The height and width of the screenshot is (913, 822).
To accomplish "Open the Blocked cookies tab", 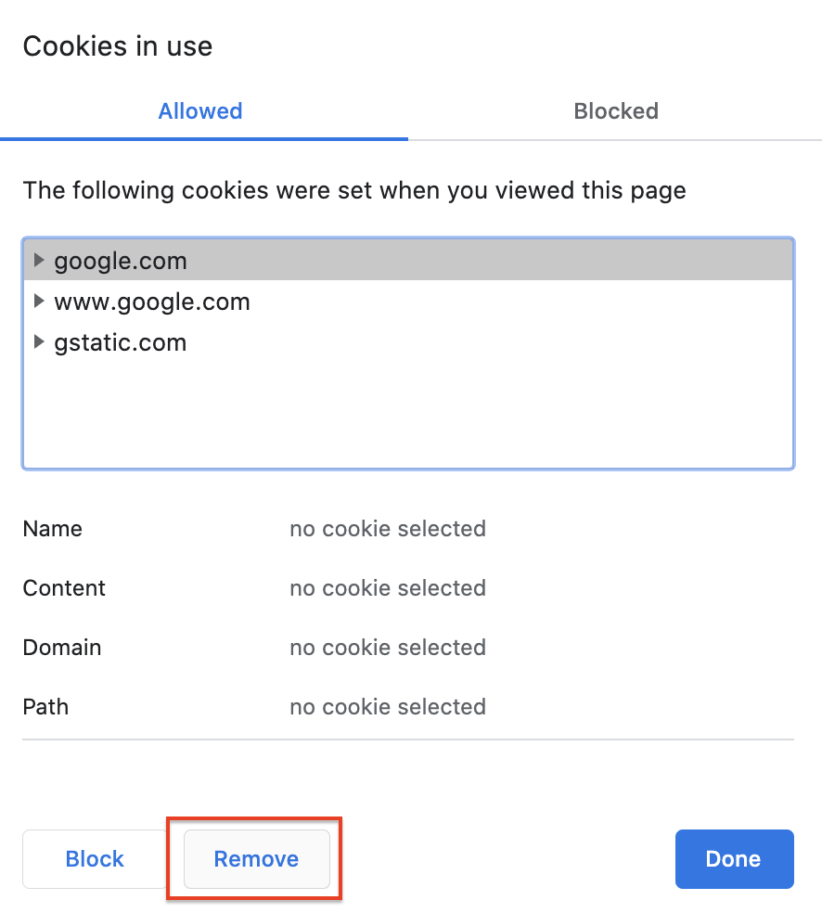I will pyautogui.click(x=616, y=111).
